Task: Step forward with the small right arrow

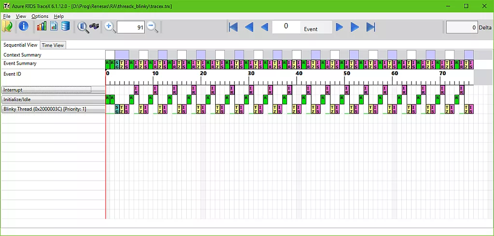Action: tap(339, 27)
